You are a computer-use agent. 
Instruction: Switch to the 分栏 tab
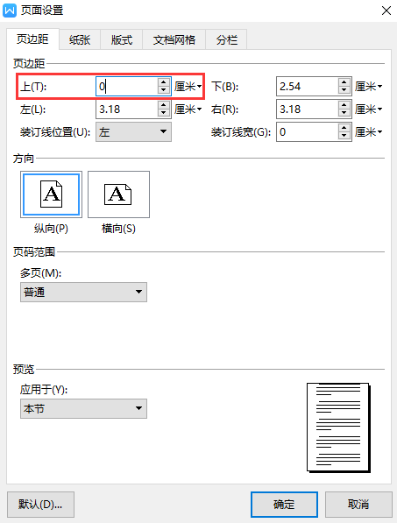(x=226, y=40)
